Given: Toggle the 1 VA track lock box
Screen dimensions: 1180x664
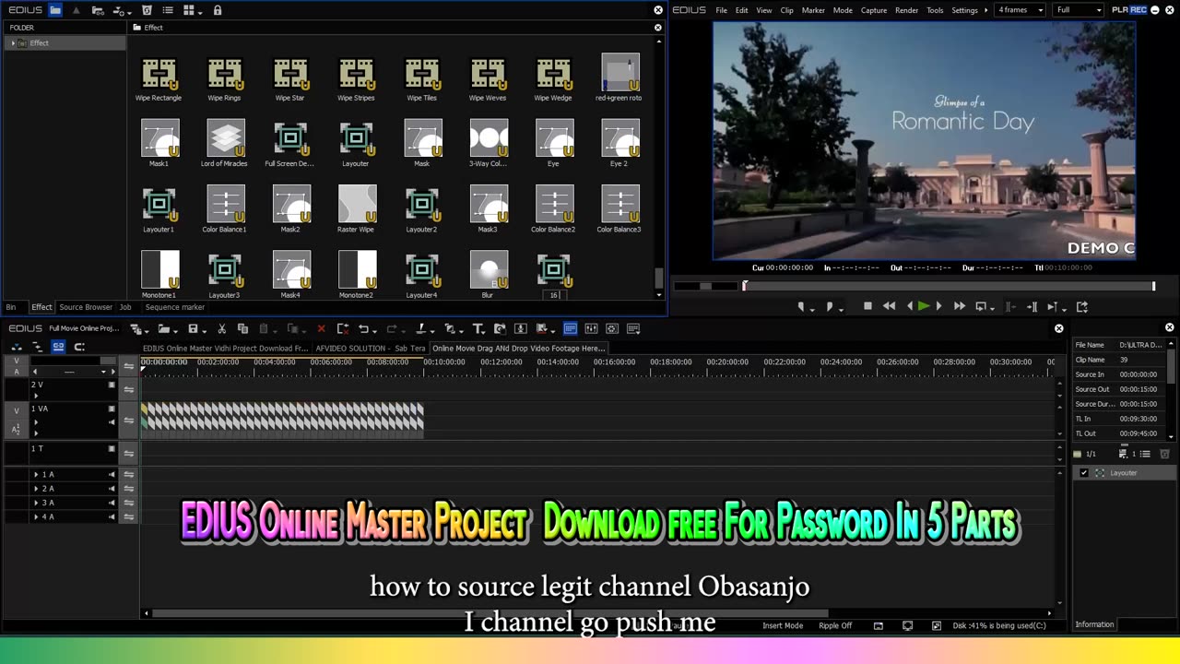Looking at the screenshot, I should (112, 409).
